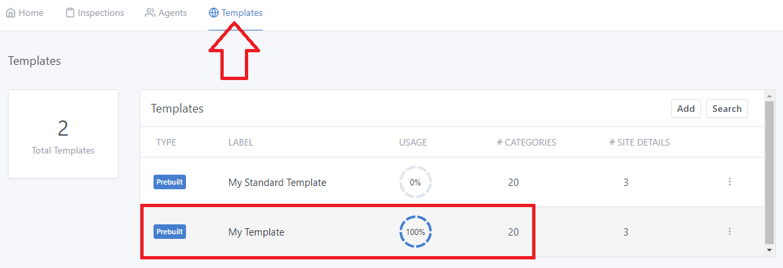The width and height of the screenshot is (783, 268).
Task: Open three-dot menu for My Standard Template
Action: (x=729, y=182)
